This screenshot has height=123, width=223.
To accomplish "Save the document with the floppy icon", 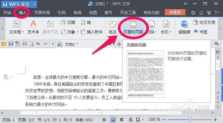I will pos(11,44).
